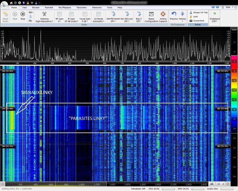238x191 pixels.
Task: Open the RF Gain dropdown
Action: 59,17
